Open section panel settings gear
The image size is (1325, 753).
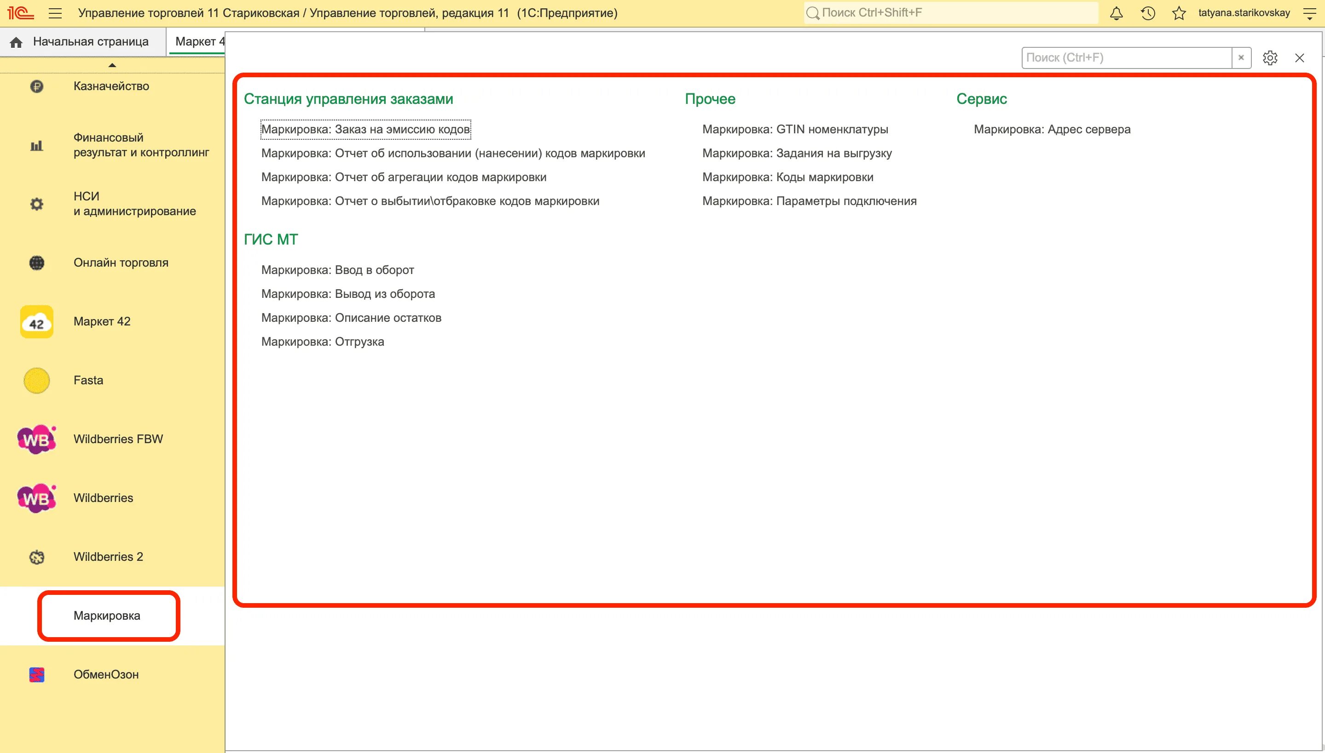(1270, 58)
